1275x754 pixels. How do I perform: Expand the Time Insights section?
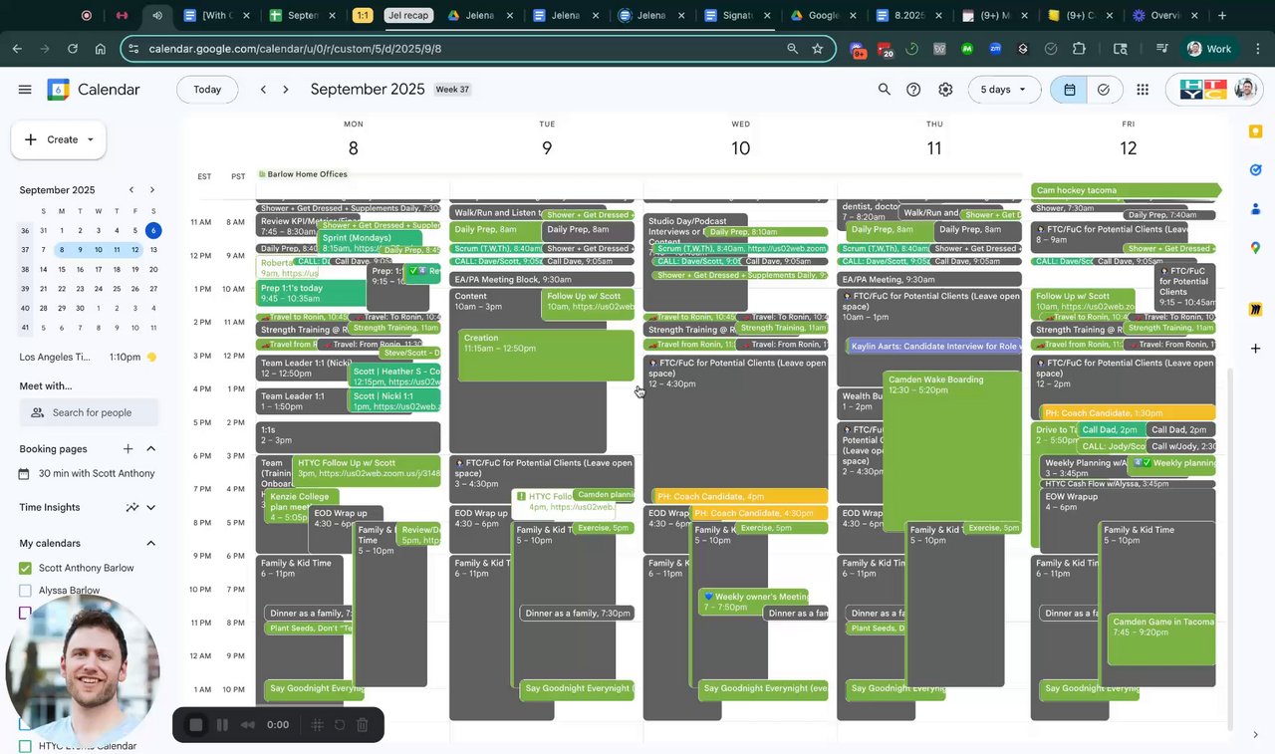(151, 508)
